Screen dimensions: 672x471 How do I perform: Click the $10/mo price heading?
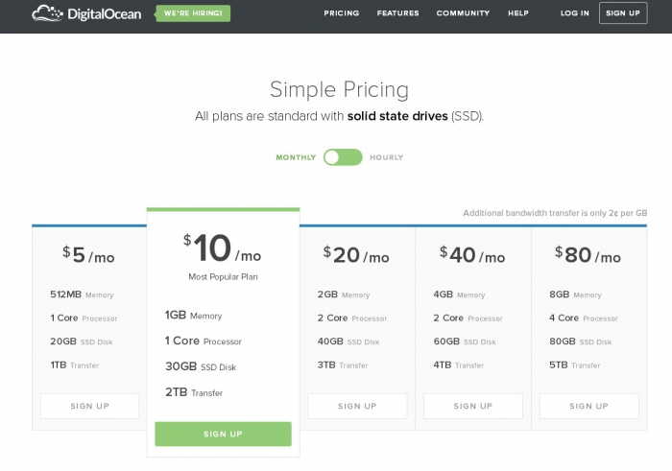point(223,250)
